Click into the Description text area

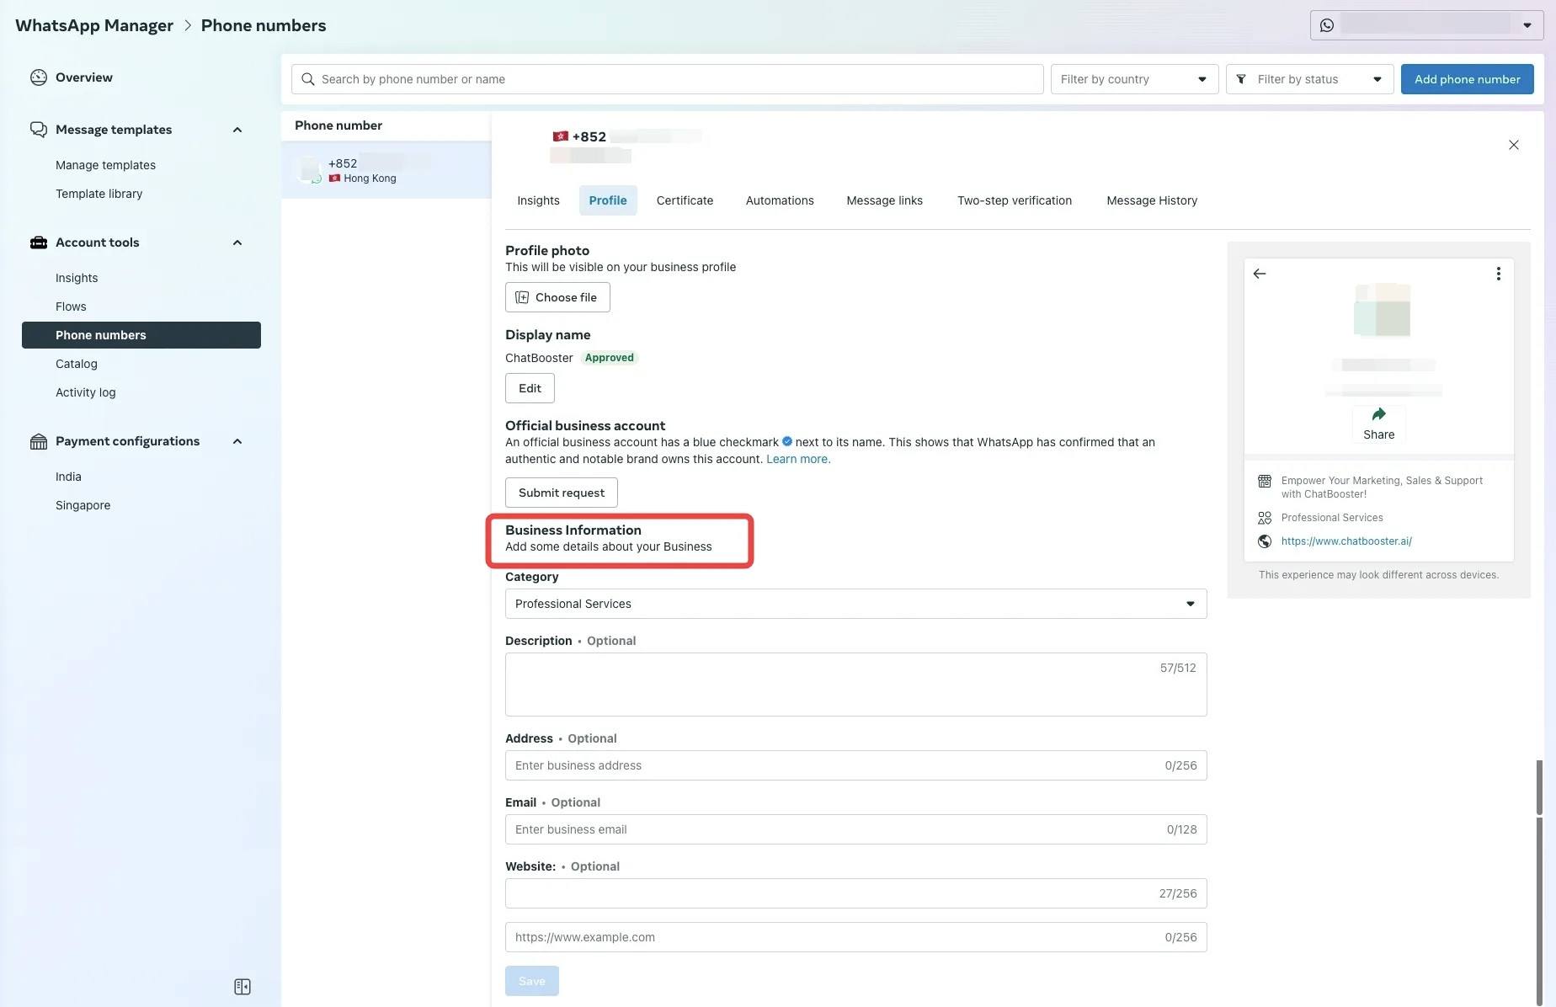point(855,685)
